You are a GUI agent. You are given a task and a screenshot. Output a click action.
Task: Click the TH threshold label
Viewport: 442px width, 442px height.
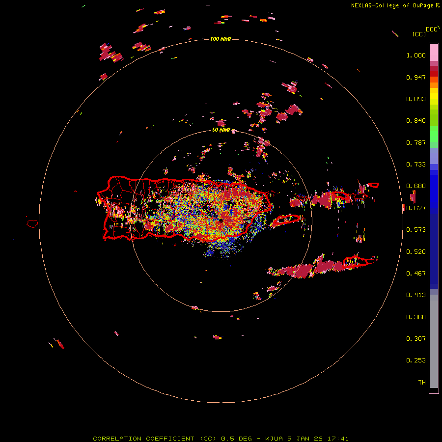[x=422, y=383]
